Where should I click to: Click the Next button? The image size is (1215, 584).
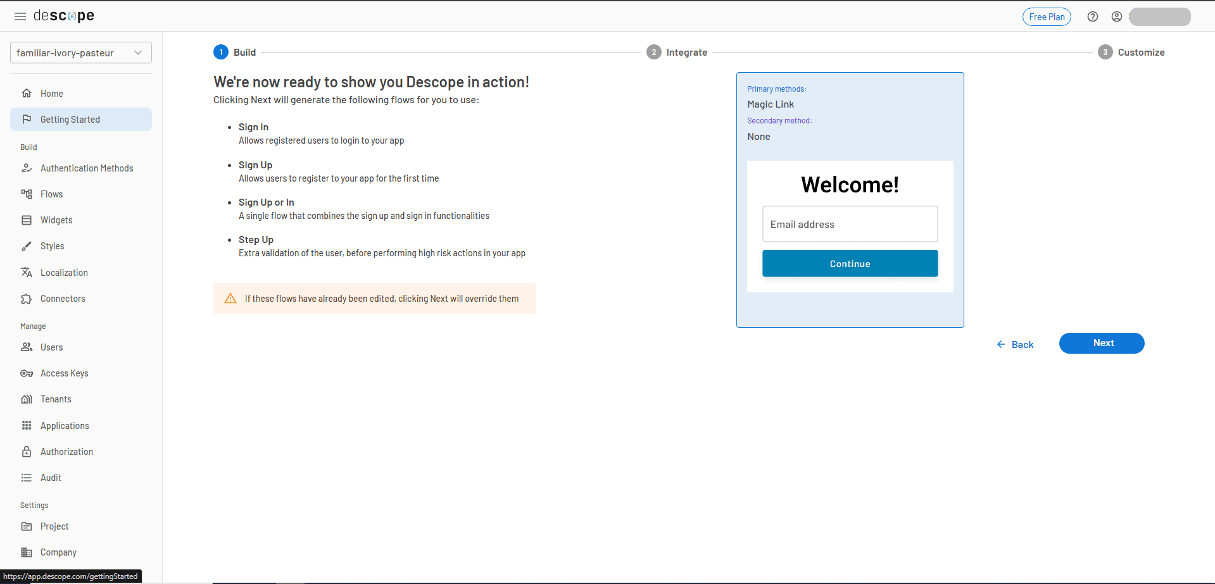point(1102,343)
